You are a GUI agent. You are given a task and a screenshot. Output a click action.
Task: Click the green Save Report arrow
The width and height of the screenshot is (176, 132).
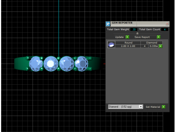158,37
